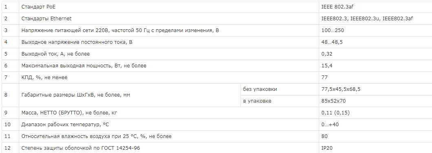Click 'Выходное напряжение постоянного тока, В' cell
This screenshot has width=432, height=153.
click(169, 42)
